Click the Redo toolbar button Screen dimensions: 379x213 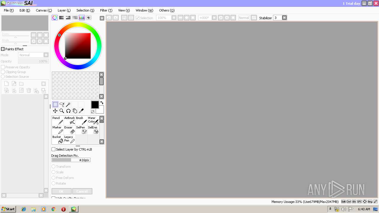(x=116, y=18)
